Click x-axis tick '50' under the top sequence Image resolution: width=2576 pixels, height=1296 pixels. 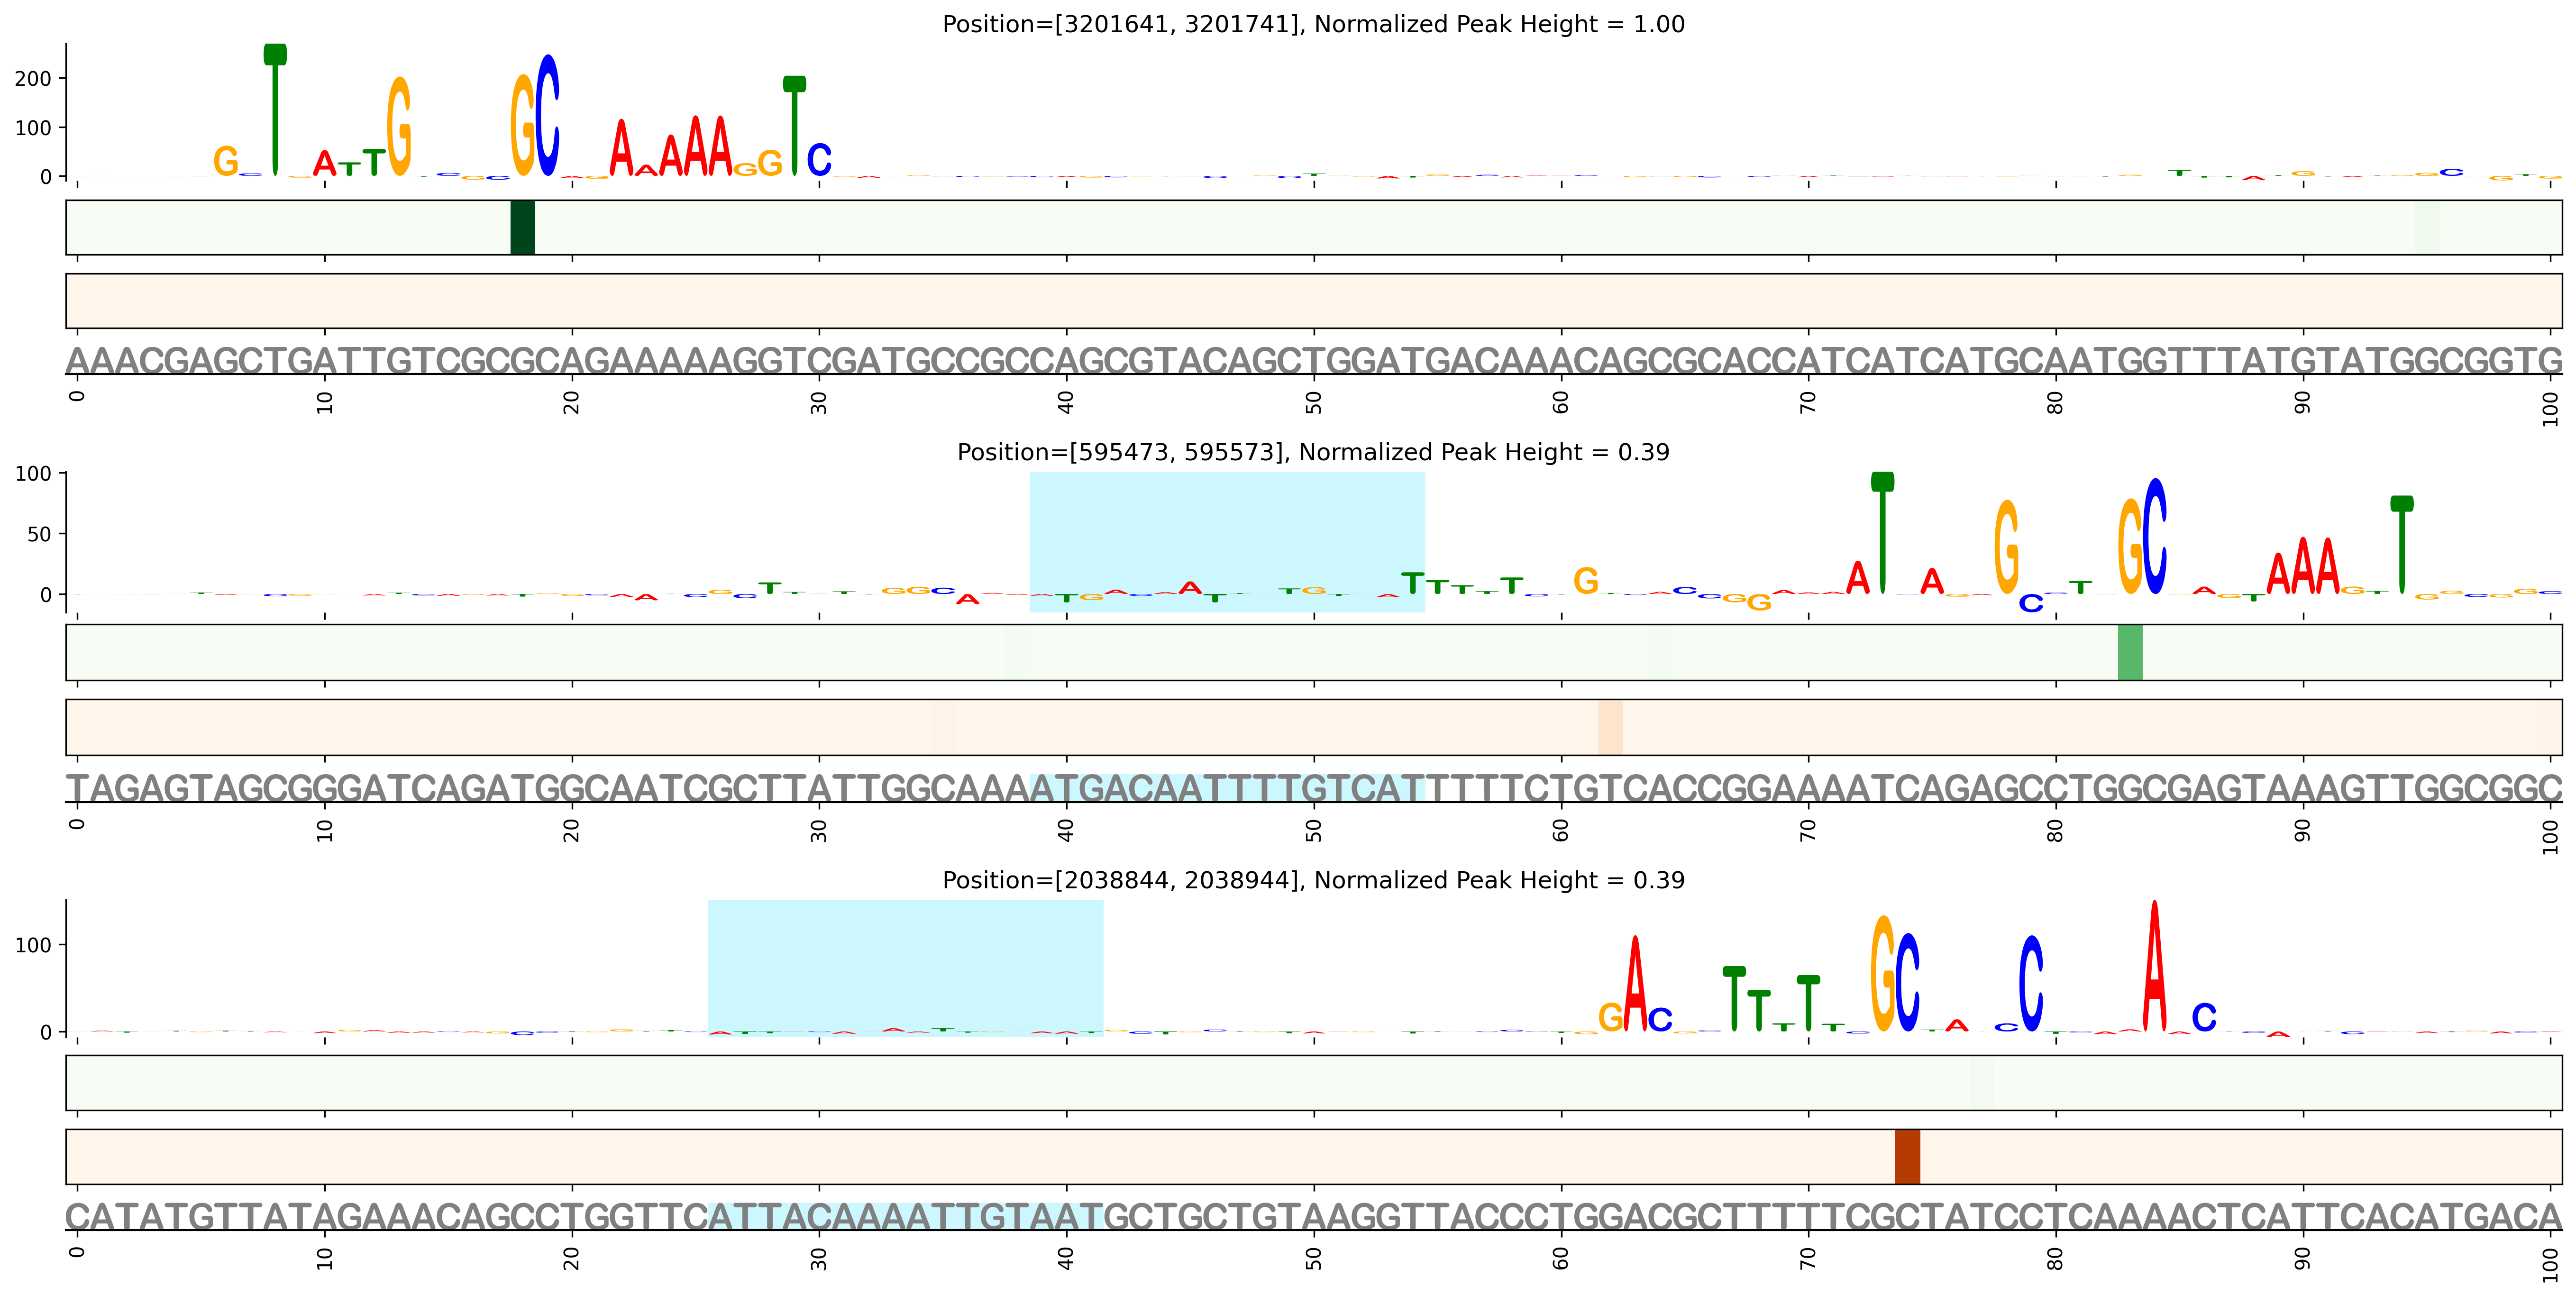click(x=1313, y=403)
